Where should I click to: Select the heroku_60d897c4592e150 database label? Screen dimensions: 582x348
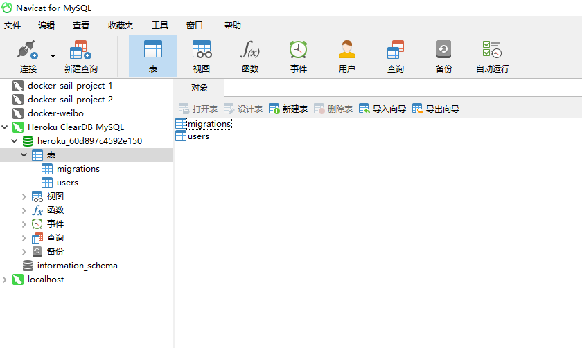pyautogui.click(x=89, y=141)
